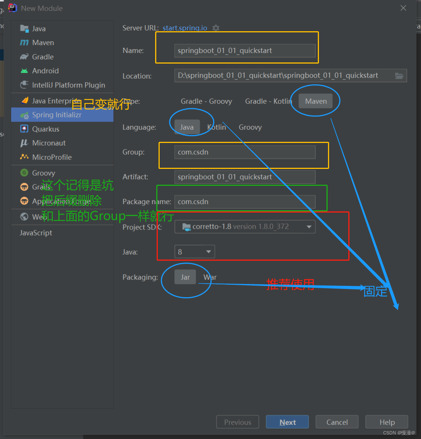Screen dimensions: 421x439
Task: Open server URL settings gear
Action: click(x=215, y=28)
